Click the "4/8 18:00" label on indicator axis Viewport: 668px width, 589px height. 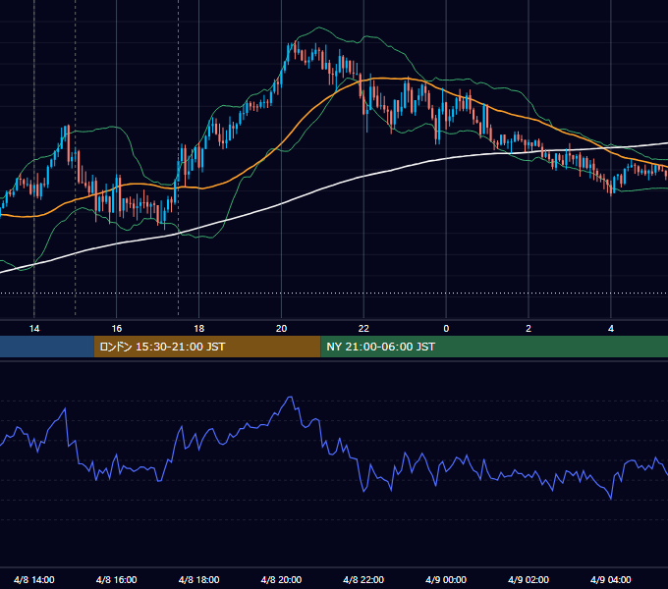pos(199,579)
